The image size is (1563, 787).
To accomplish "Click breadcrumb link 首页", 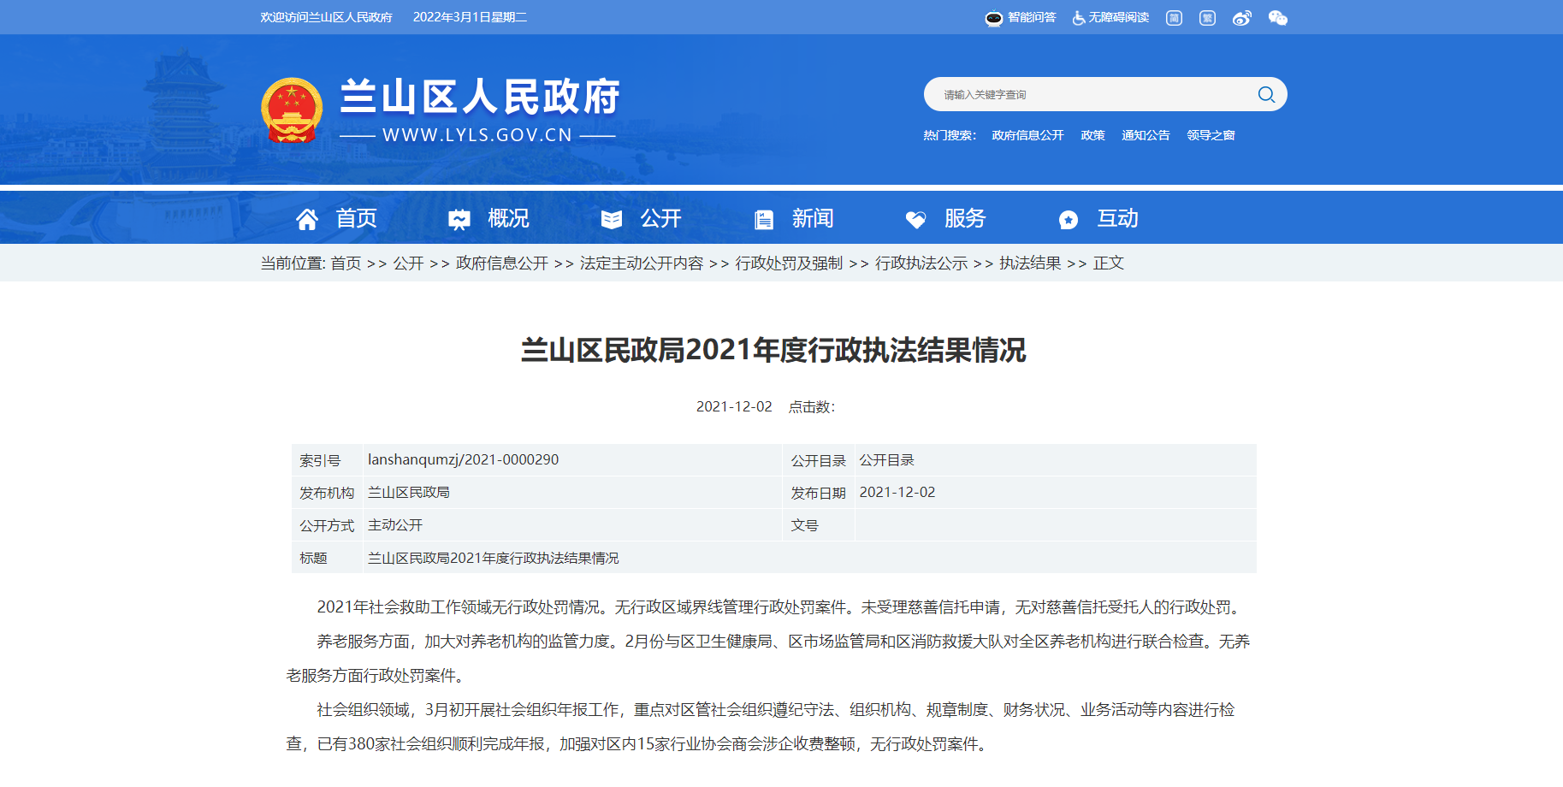I will pos(346,263).
